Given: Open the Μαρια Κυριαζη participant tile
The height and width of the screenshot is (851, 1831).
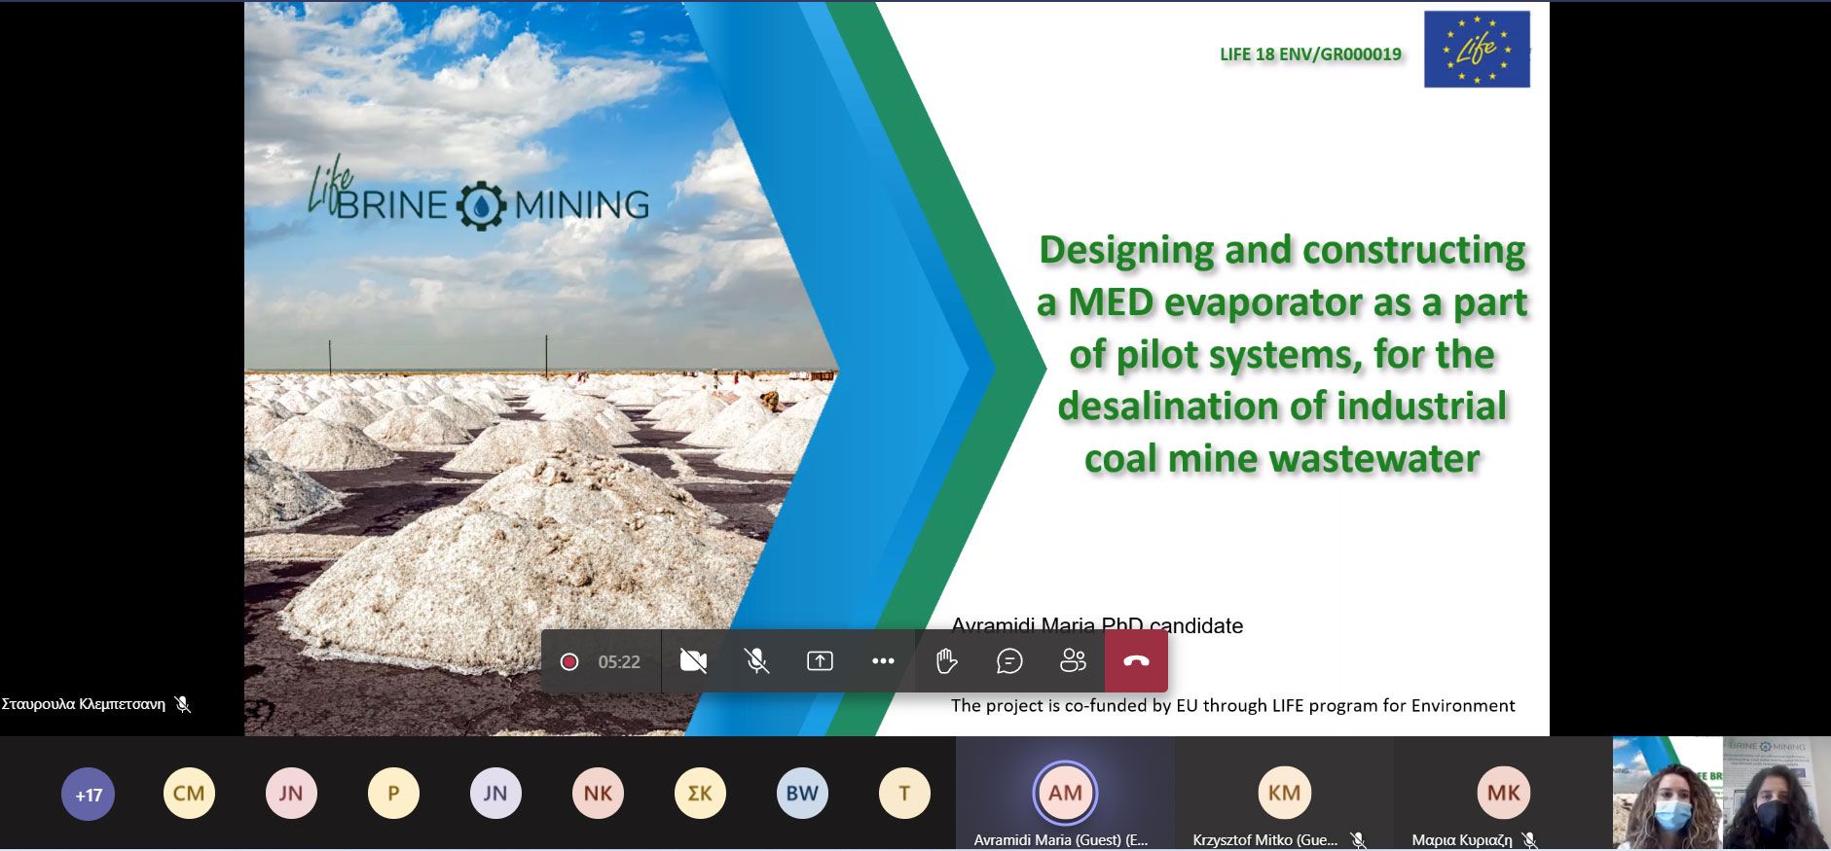Looking at the screenshot, I should click(x=1503, y=794).
